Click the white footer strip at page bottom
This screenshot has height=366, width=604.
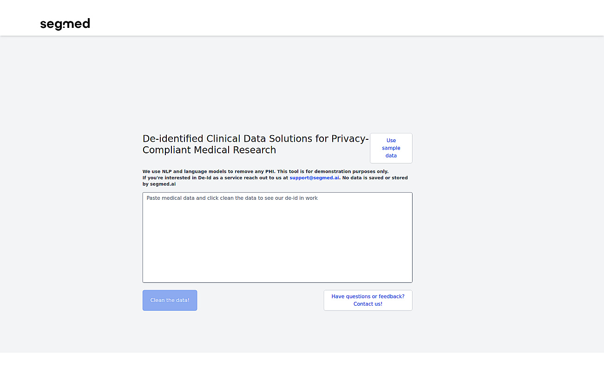tap(302, 359)
